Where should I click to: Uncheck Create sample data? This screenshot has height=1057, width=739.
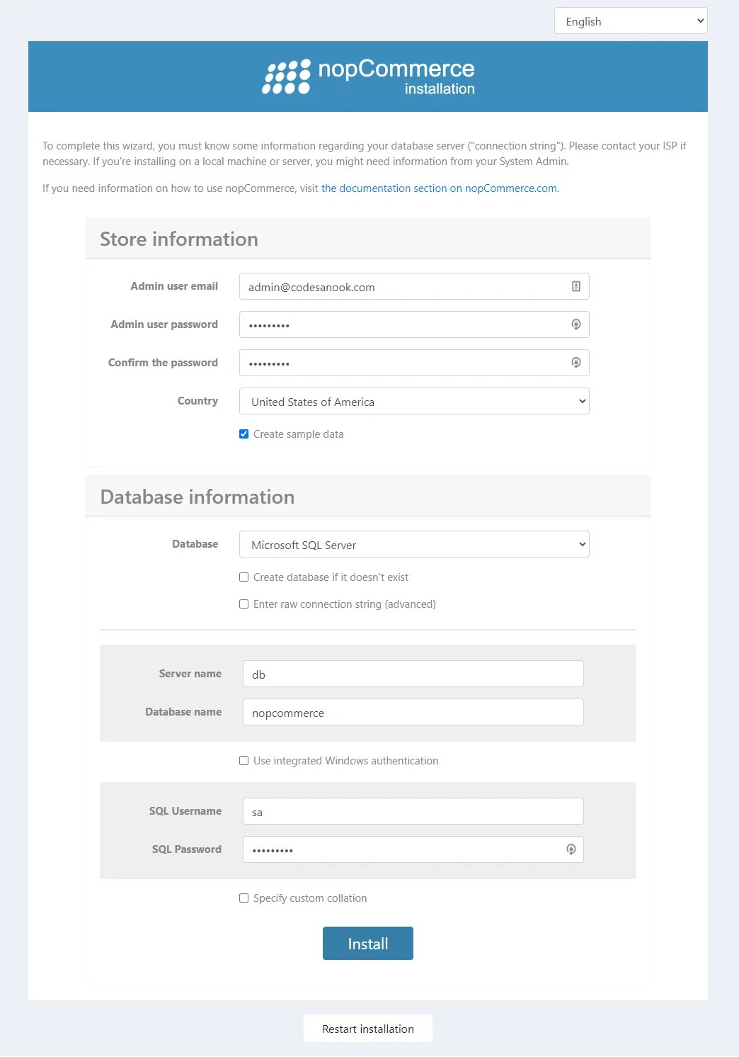coord(244,434)
